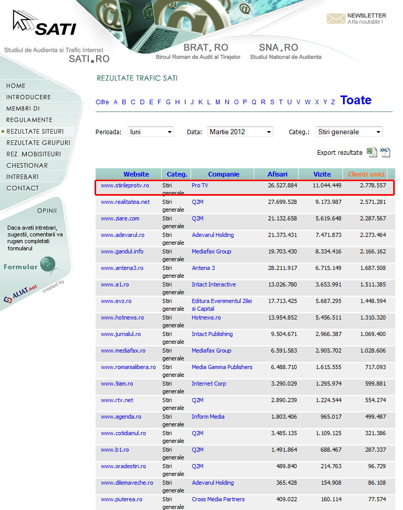Click the SATI logo

44,24
